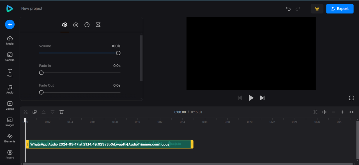The height and width of the screenshot is (165, 359).
Task: Open the Elements sidebar panel
Action: tap(10, 138)
